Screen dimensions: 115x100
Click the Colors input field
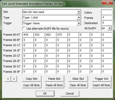point(106,12)
